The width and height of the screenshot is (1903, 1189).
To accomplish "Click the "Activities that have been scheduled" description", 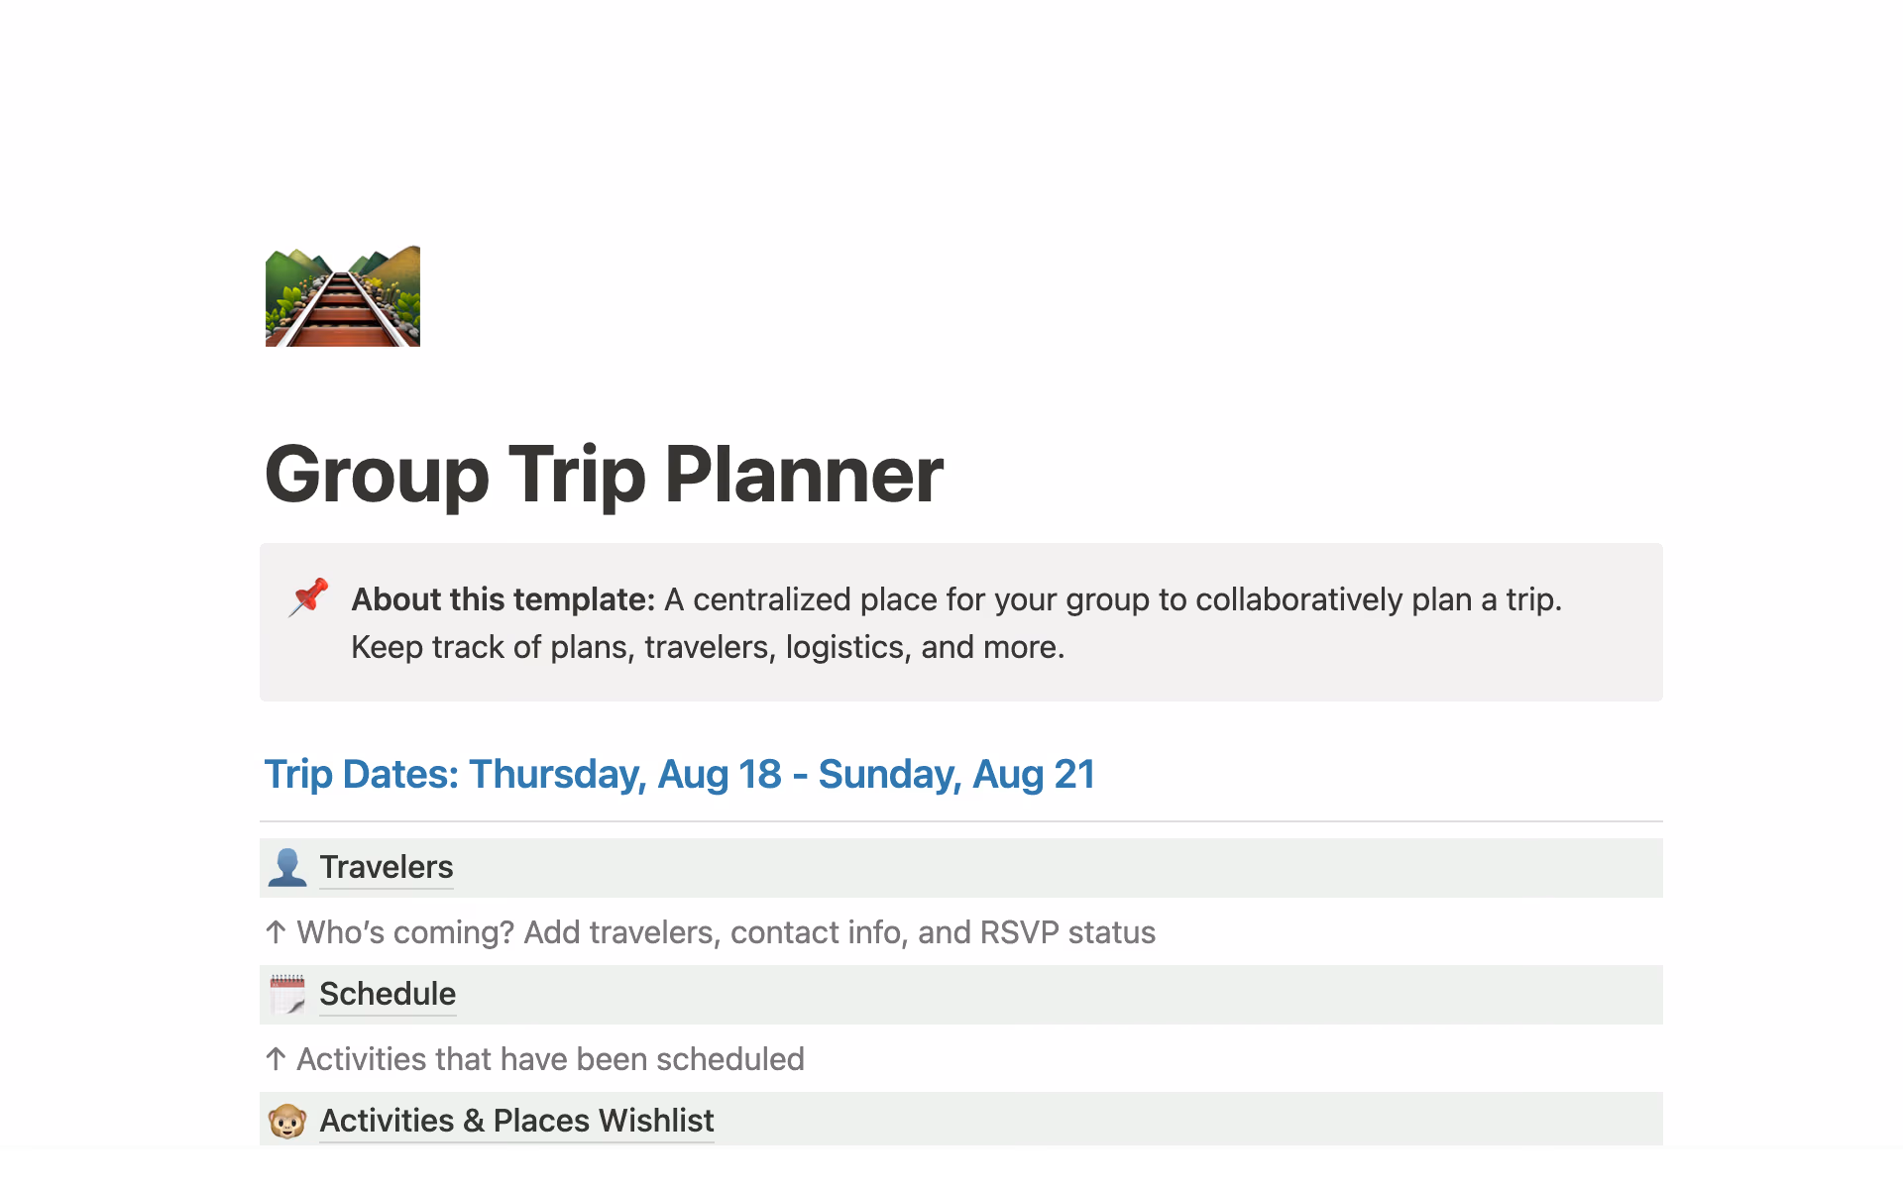I will tap(550, 1059).
